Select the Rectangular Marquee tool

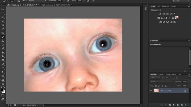tap(3, 13)
